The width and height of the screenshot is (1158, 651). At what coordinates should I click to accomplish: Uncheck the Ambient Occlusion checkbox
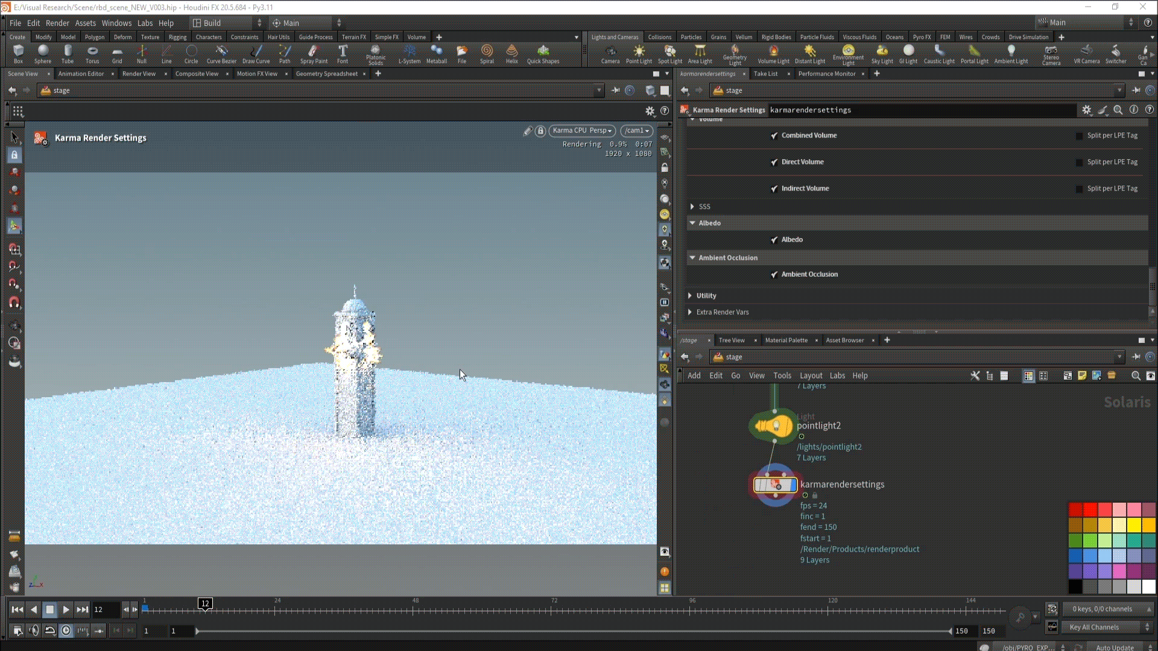[774, 275]
